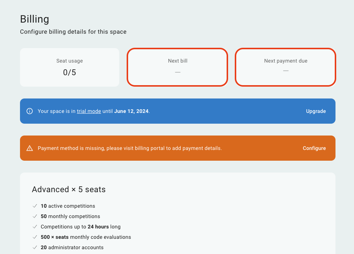The image size is (354, 254).
Task: Select the Next payment due card
Action: click(285, 67)
